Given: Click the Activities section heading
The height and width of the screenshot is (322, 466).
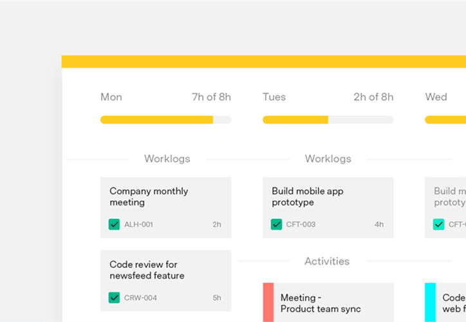Looking at the screenshot, I should [327, 261].
